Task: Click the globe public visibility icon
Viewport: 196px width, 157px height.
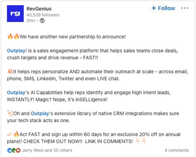Action: [42, 21]
